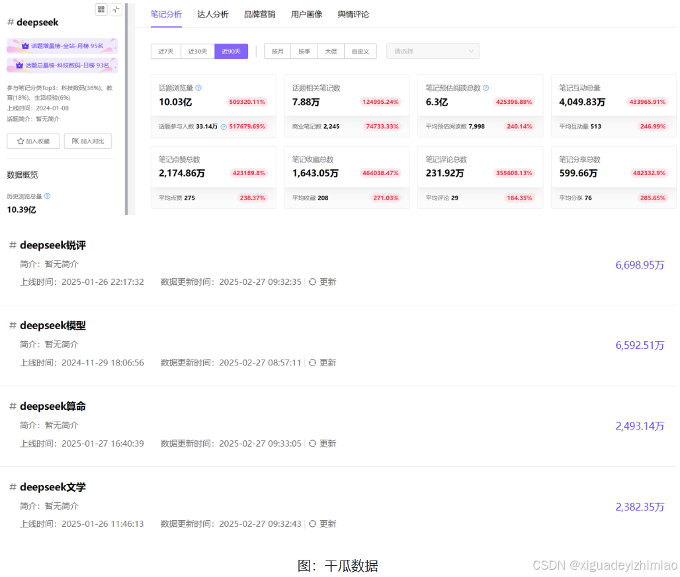Open topic deepseek文学

(53, 487)
